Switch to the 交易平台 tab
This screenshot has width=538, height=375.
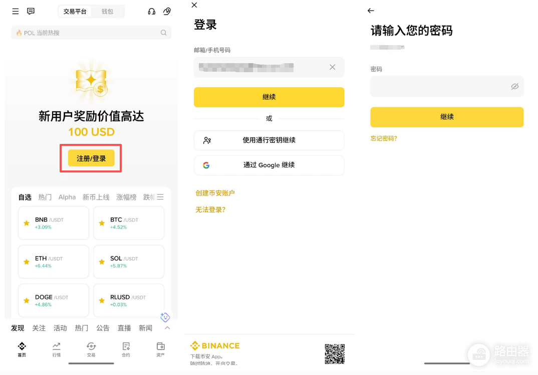point(75,12)
